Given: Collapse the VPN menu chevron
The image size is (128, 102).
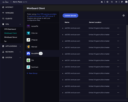Looking at the screenshot, I should 20,24.
